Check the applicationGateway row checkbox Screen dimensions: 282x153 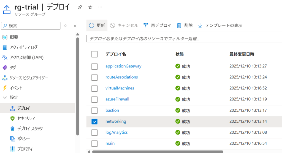point(94,66)
